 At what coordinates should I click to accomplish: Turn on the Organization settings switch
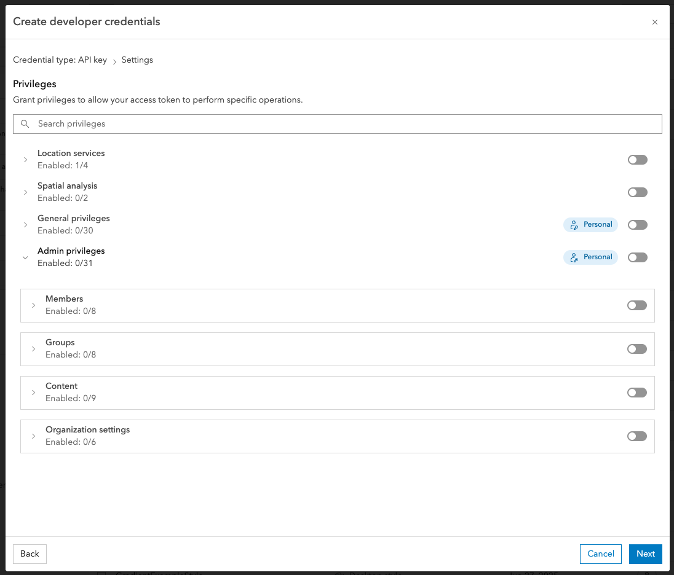[x=637, y=436]
